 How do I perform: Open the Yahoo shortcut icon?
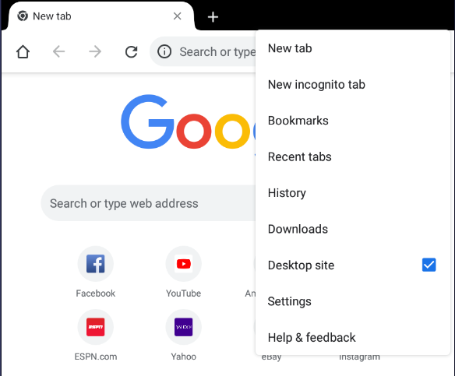point(183,327)
